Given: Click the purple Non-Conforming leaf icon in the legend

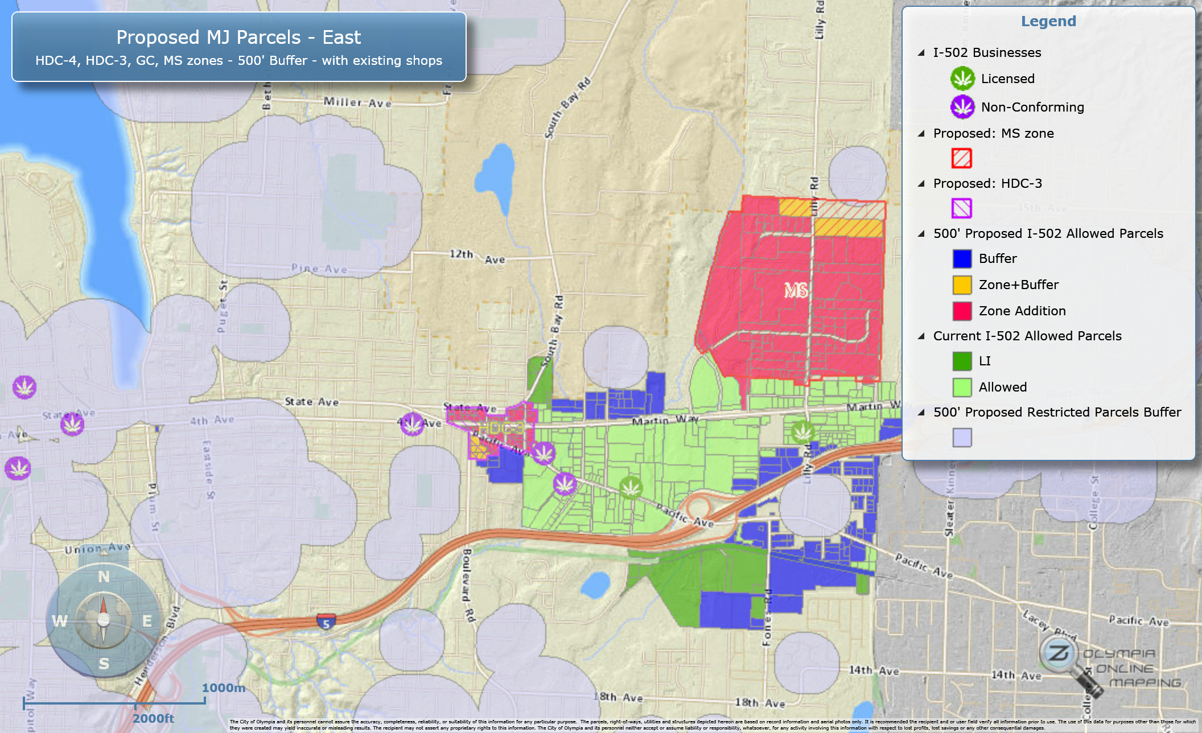Looking at the screenshot, I should [962, 106].
